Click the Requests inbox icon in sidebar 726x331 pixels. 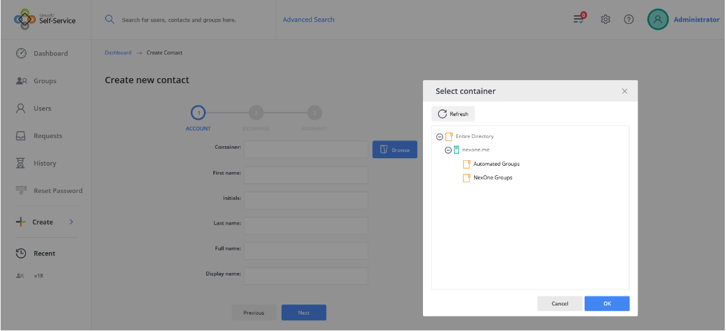pyautogui.click(x=21, y=136)
